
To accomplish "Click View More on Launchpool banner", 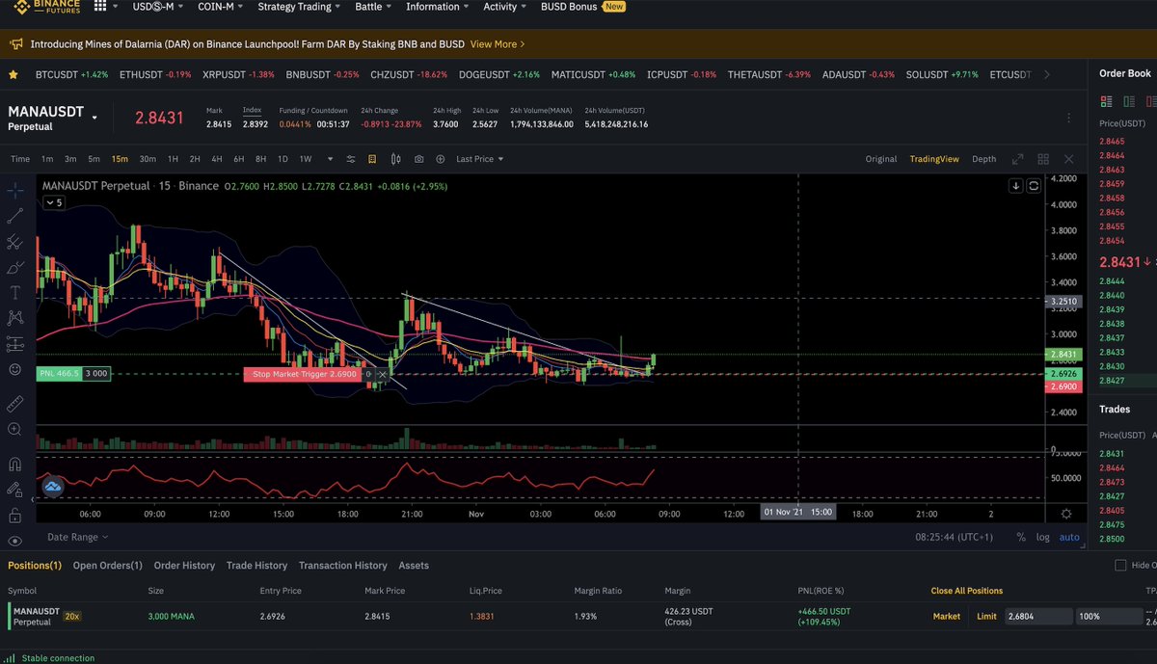I will (498, 44).
